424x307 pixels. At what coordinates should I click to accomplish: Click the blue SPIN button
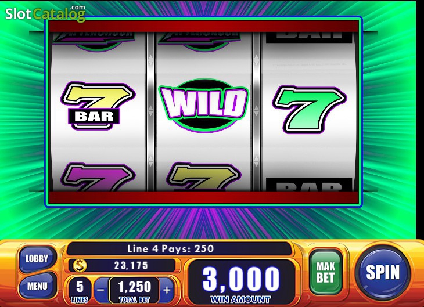(x=383, y=272)
